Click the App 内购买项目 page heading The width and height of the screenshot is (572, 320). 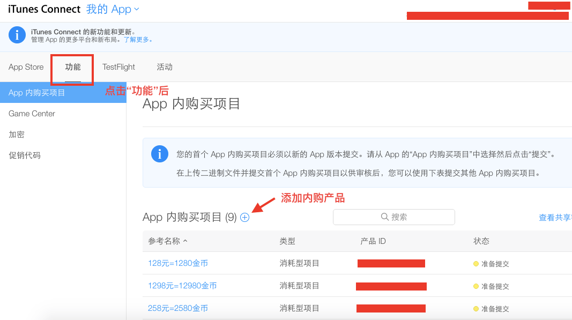pyautogui.click(x=191, y=104)
